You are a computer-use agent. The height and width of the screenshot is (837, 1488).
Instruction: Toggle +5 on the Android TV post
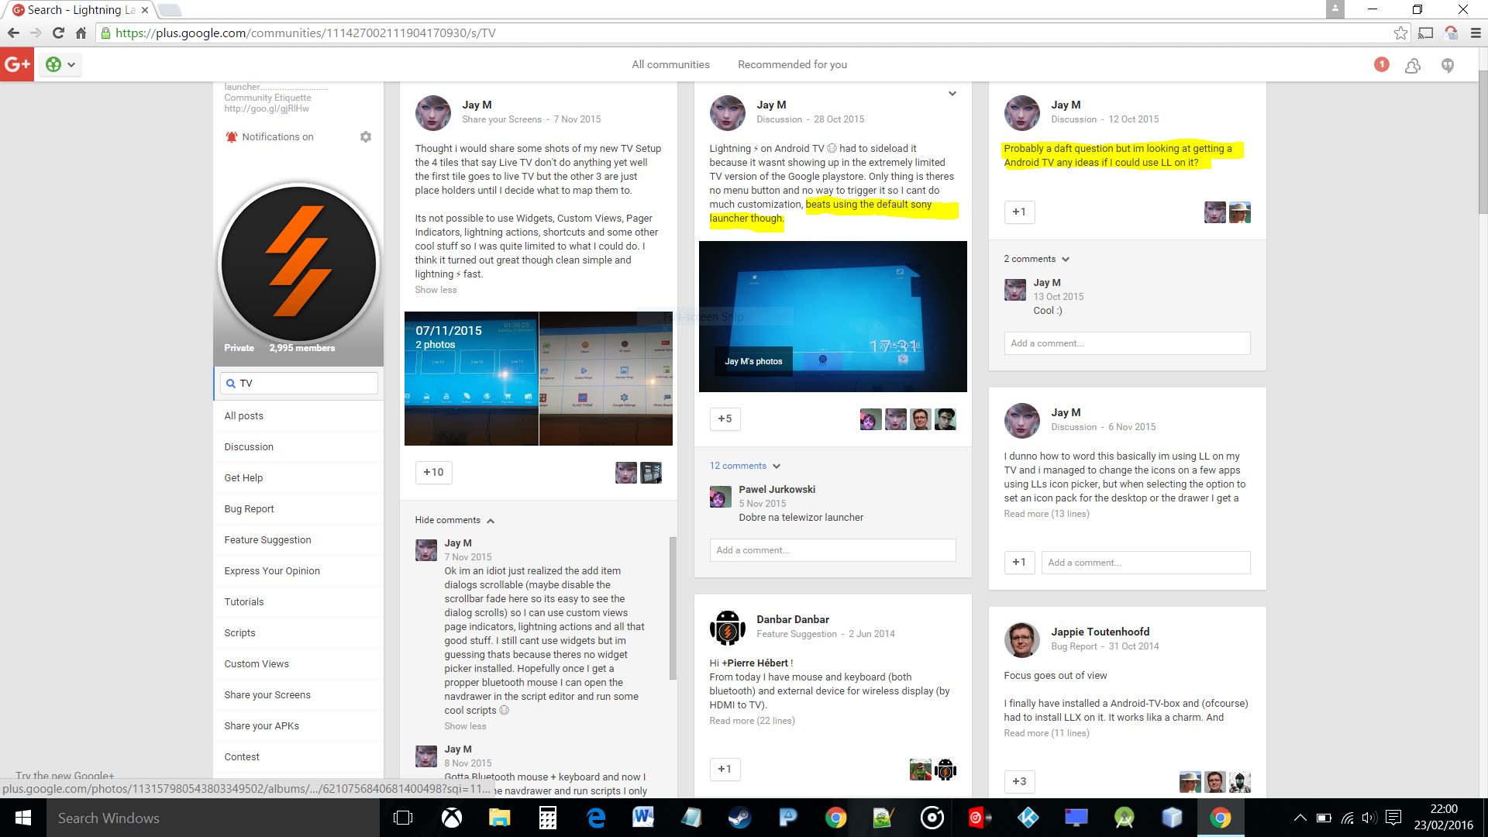(725, 418)
